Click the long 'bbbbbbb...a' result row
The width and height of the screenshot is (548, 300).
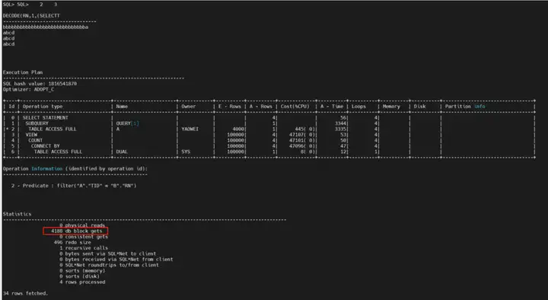(46, 27)
